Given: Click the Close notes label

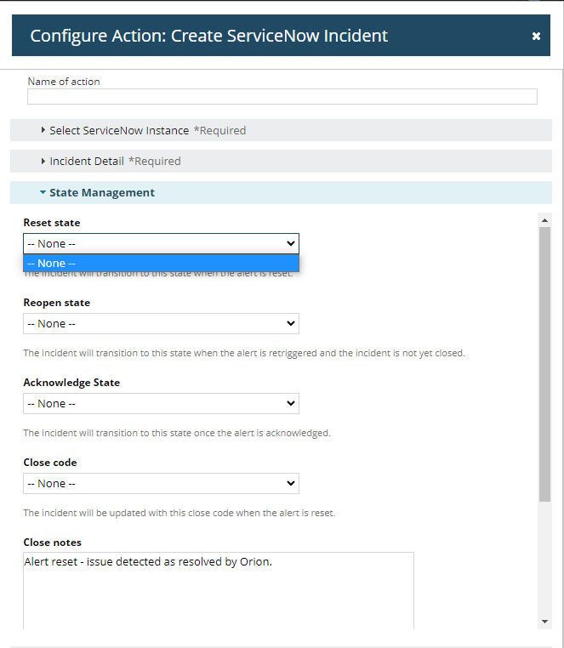Looking at the screenshot, I should (x=53, y=543).
